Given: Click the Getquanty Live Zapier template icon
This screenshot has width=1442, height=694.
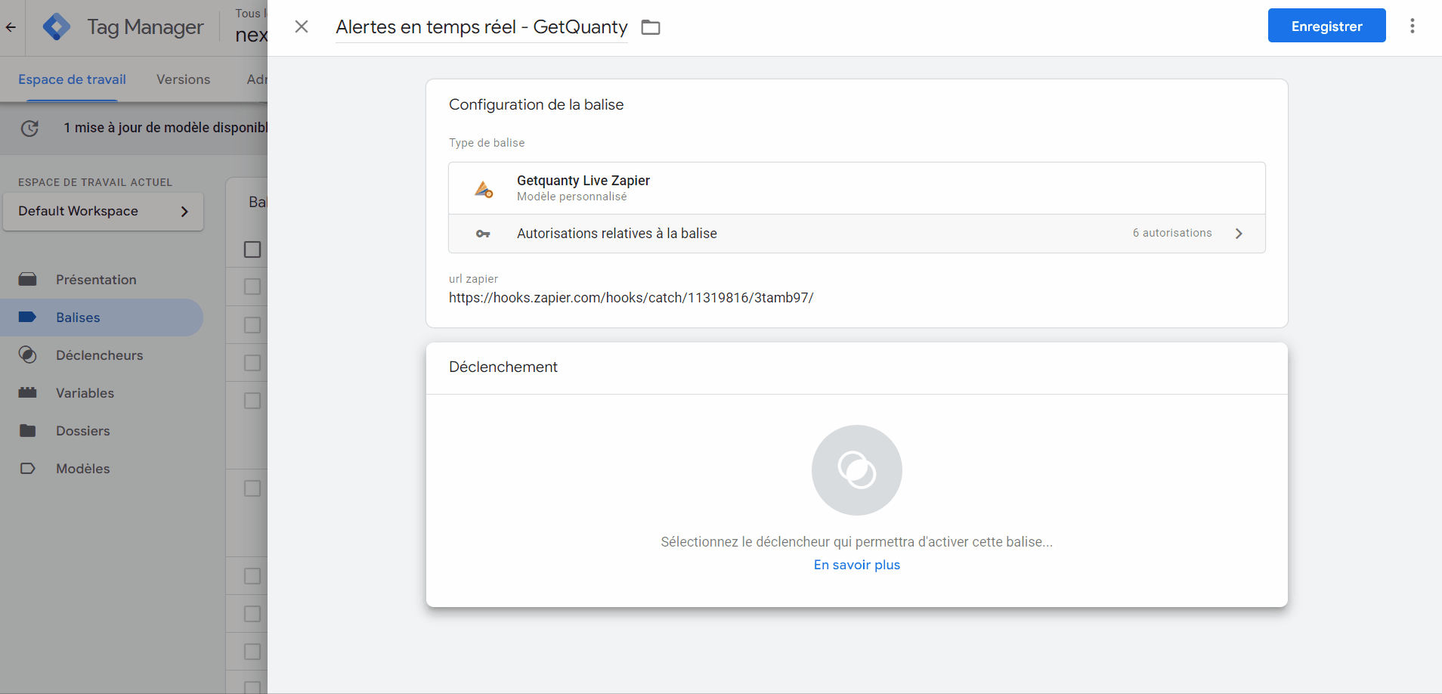Looking at the screenshot, I should tap(484, 188).
